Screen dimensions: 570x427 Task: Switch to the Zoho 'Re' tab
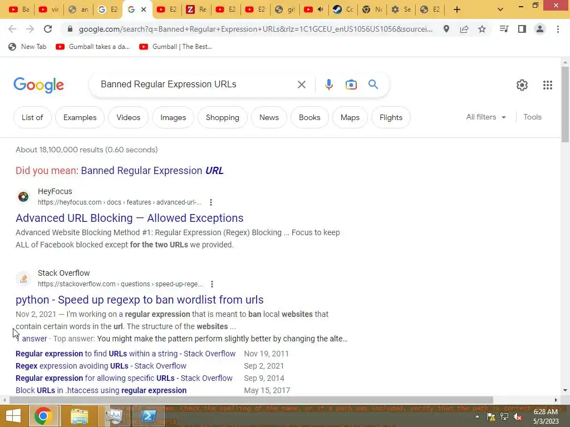[x=196, y=9]
